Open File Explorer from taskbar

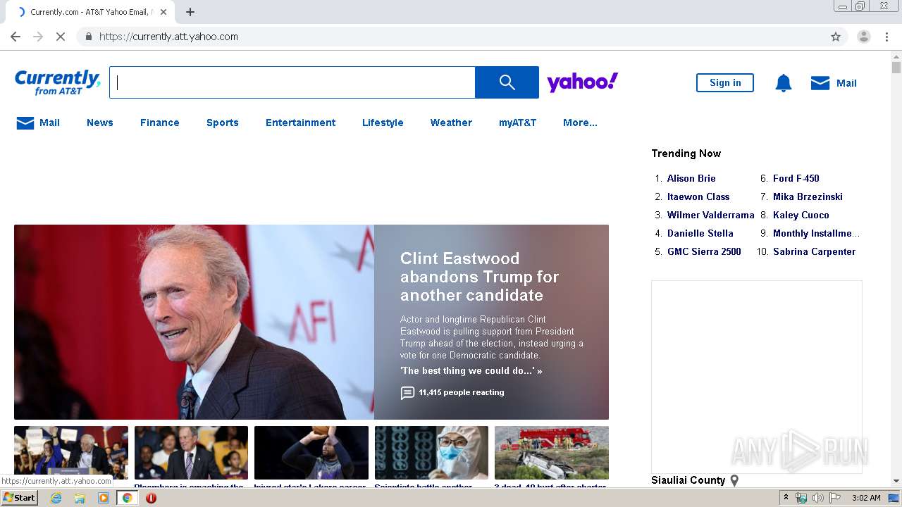pyautogui.click(x=80, y=498)
